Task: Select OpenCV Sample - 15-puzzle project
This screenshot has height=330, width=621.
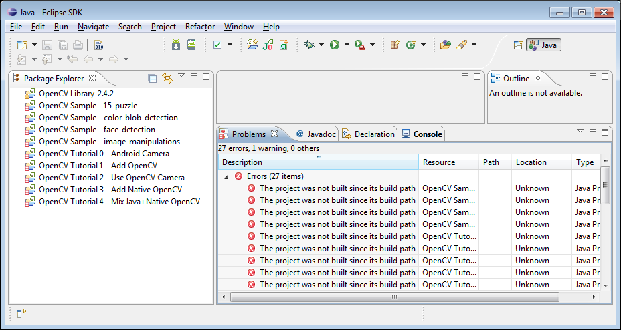Action: [81, 106]
